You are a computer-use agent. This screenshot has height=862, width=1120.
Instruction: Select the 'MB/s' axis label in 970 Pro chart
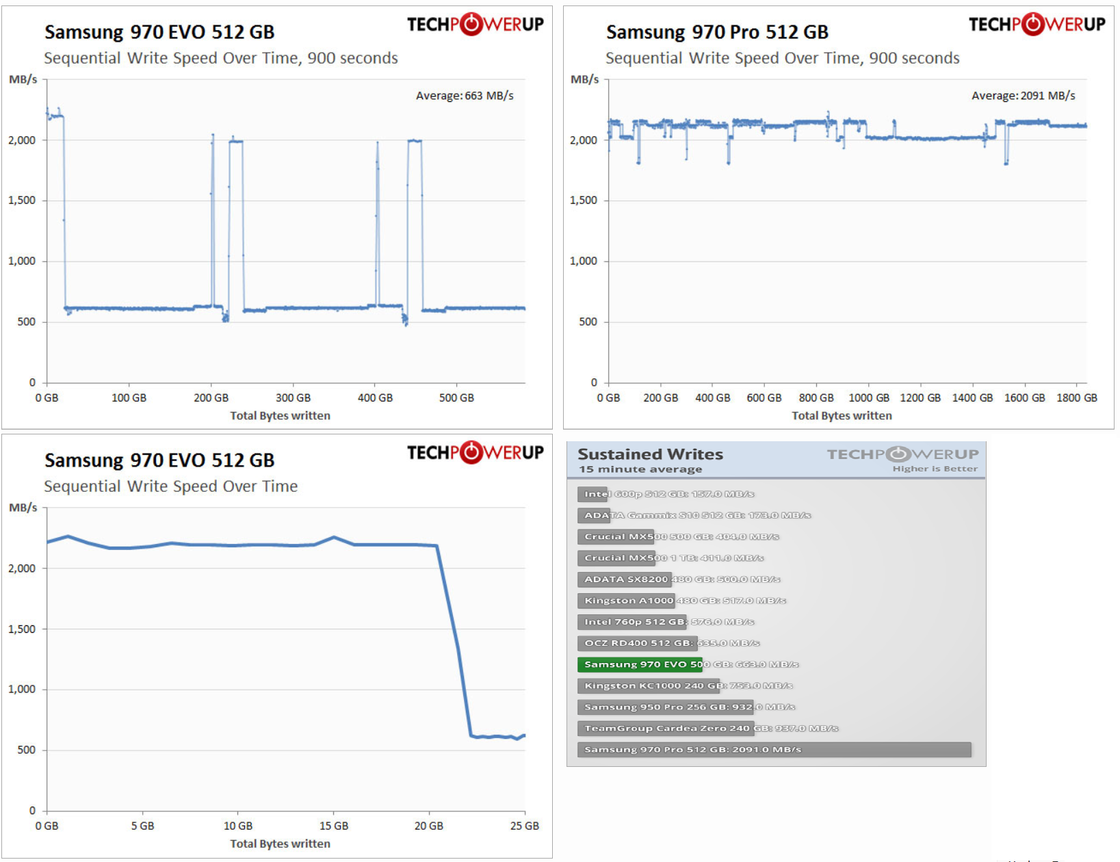(x=584, y=79)
